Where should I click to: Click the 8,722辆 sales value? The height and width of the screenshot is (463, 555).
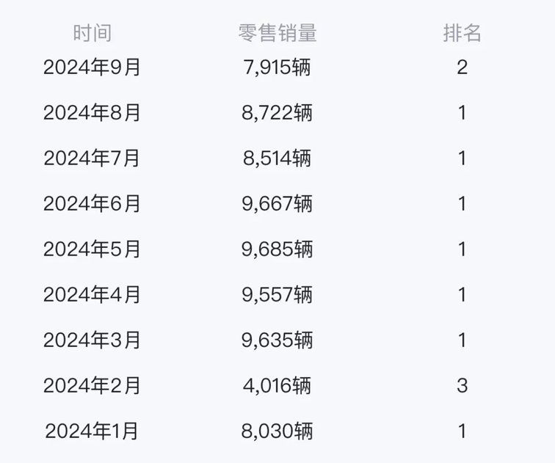point(277,113)
